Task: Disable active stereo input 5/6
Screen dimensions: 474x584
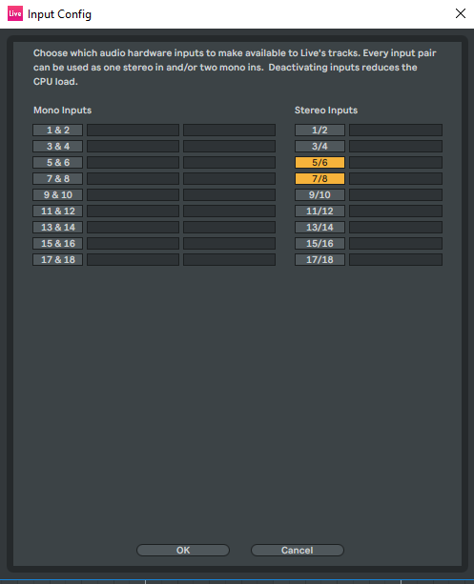Action: [x=319, y=162]
